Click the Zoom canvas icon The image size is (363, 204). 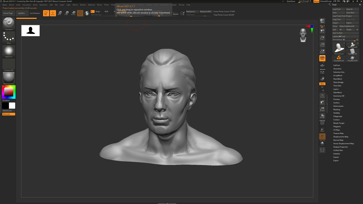point(322,37)
